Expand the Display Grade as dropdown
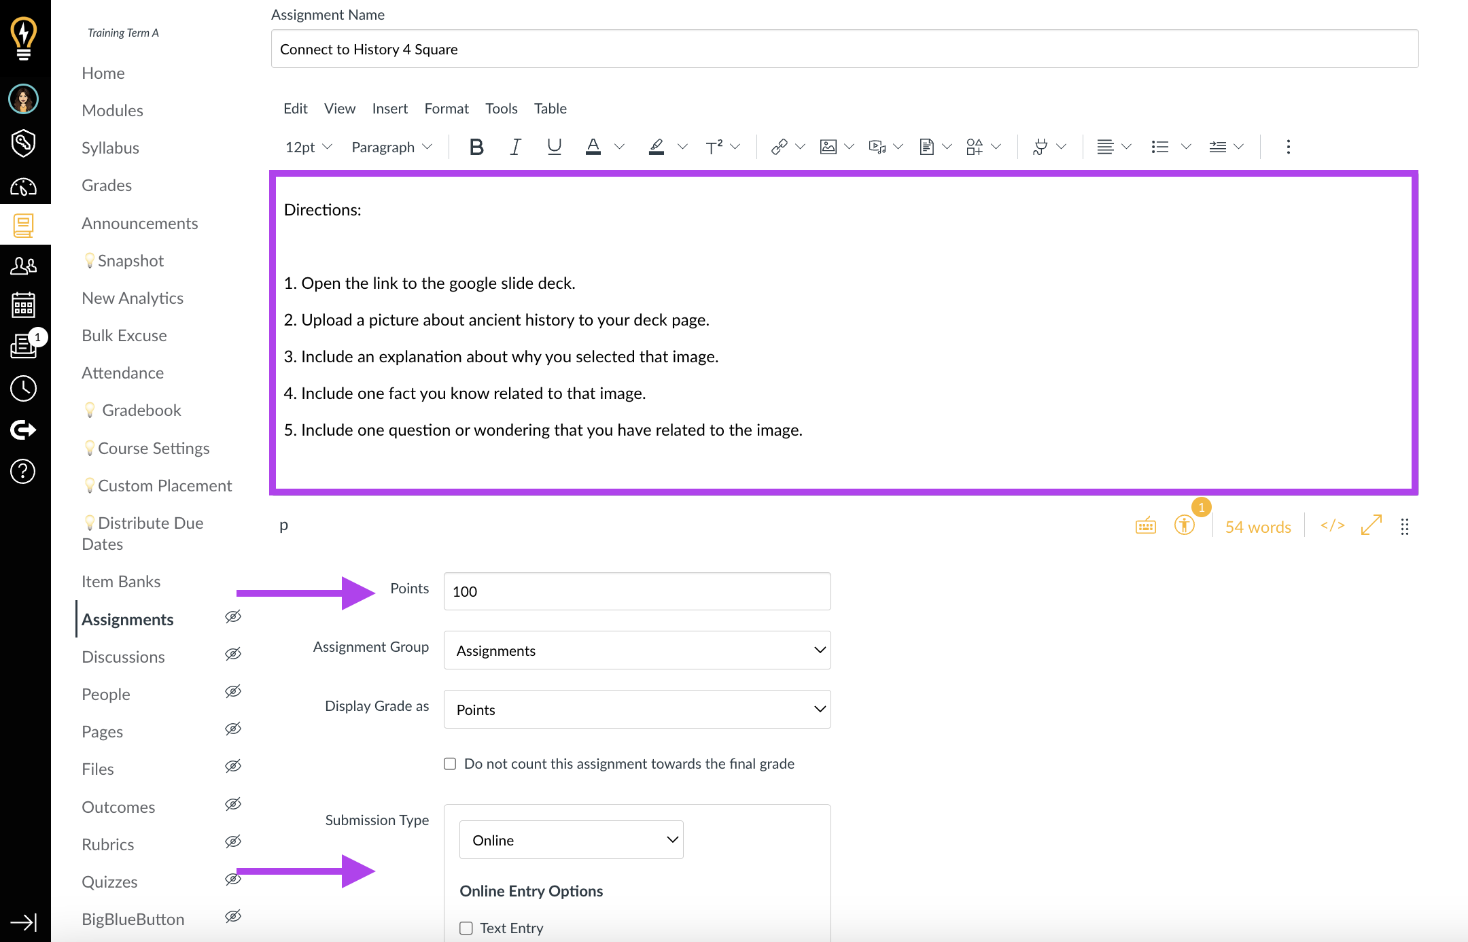Image resolution: width=1468 pixels, height=942 pixels. 637,709
